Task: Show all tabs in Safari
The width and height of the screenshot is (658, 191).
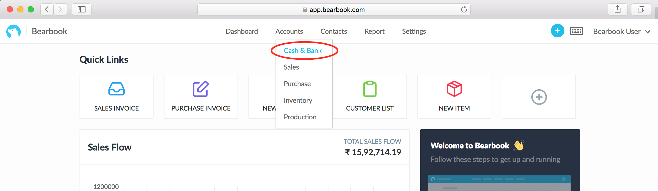Action: click(x=641, y=10)
